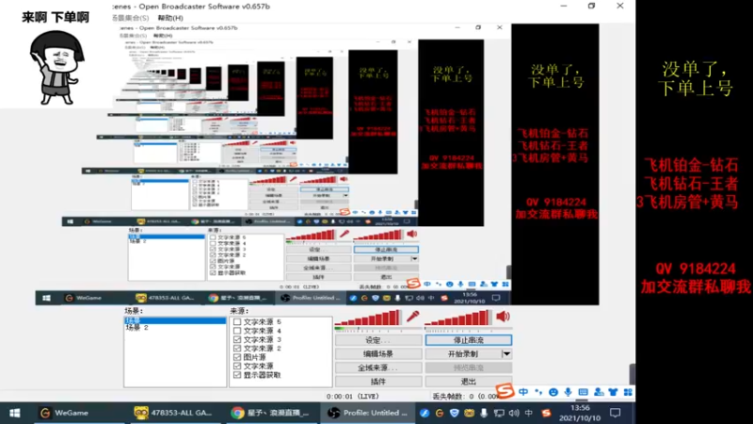
Task: Open the Windows notification center
Action: tap(616, 413)
